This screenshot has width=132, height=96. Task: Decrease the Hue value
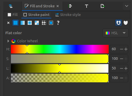point(122,49)
